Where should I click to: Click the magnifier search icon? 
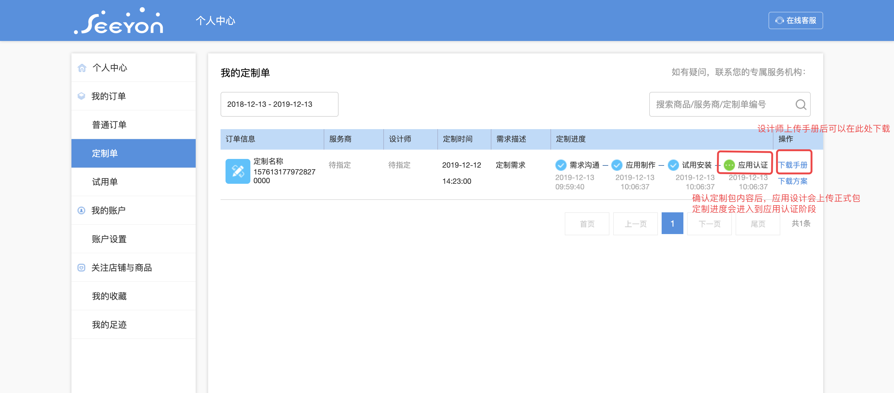pyautogui.click(x=801, y=104)
